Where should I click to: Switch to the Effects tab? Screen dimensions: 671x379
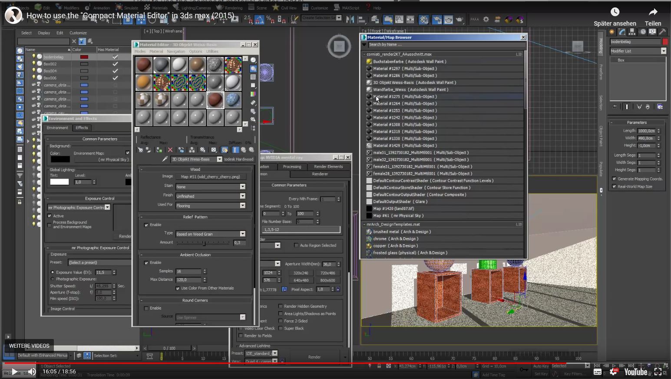tap(82, 127)
